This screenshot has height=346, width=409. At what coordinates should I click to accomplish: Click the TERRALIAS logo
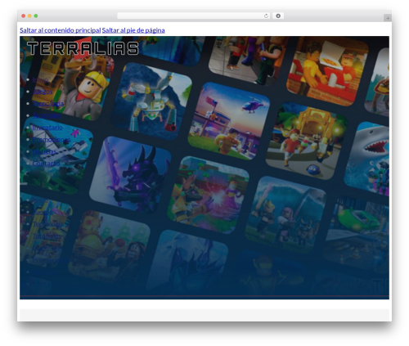click(83, 48)
